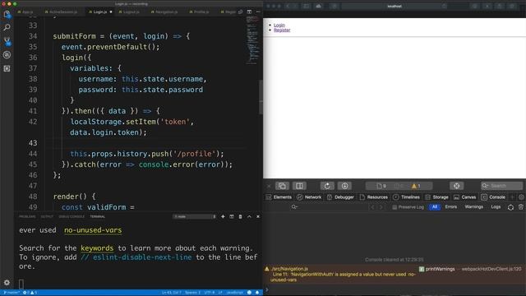The width and height of the screenshot is (526, 296).
Task: Change file encoding UTF-8 in the status bar
Action: [x=210, y=293]
